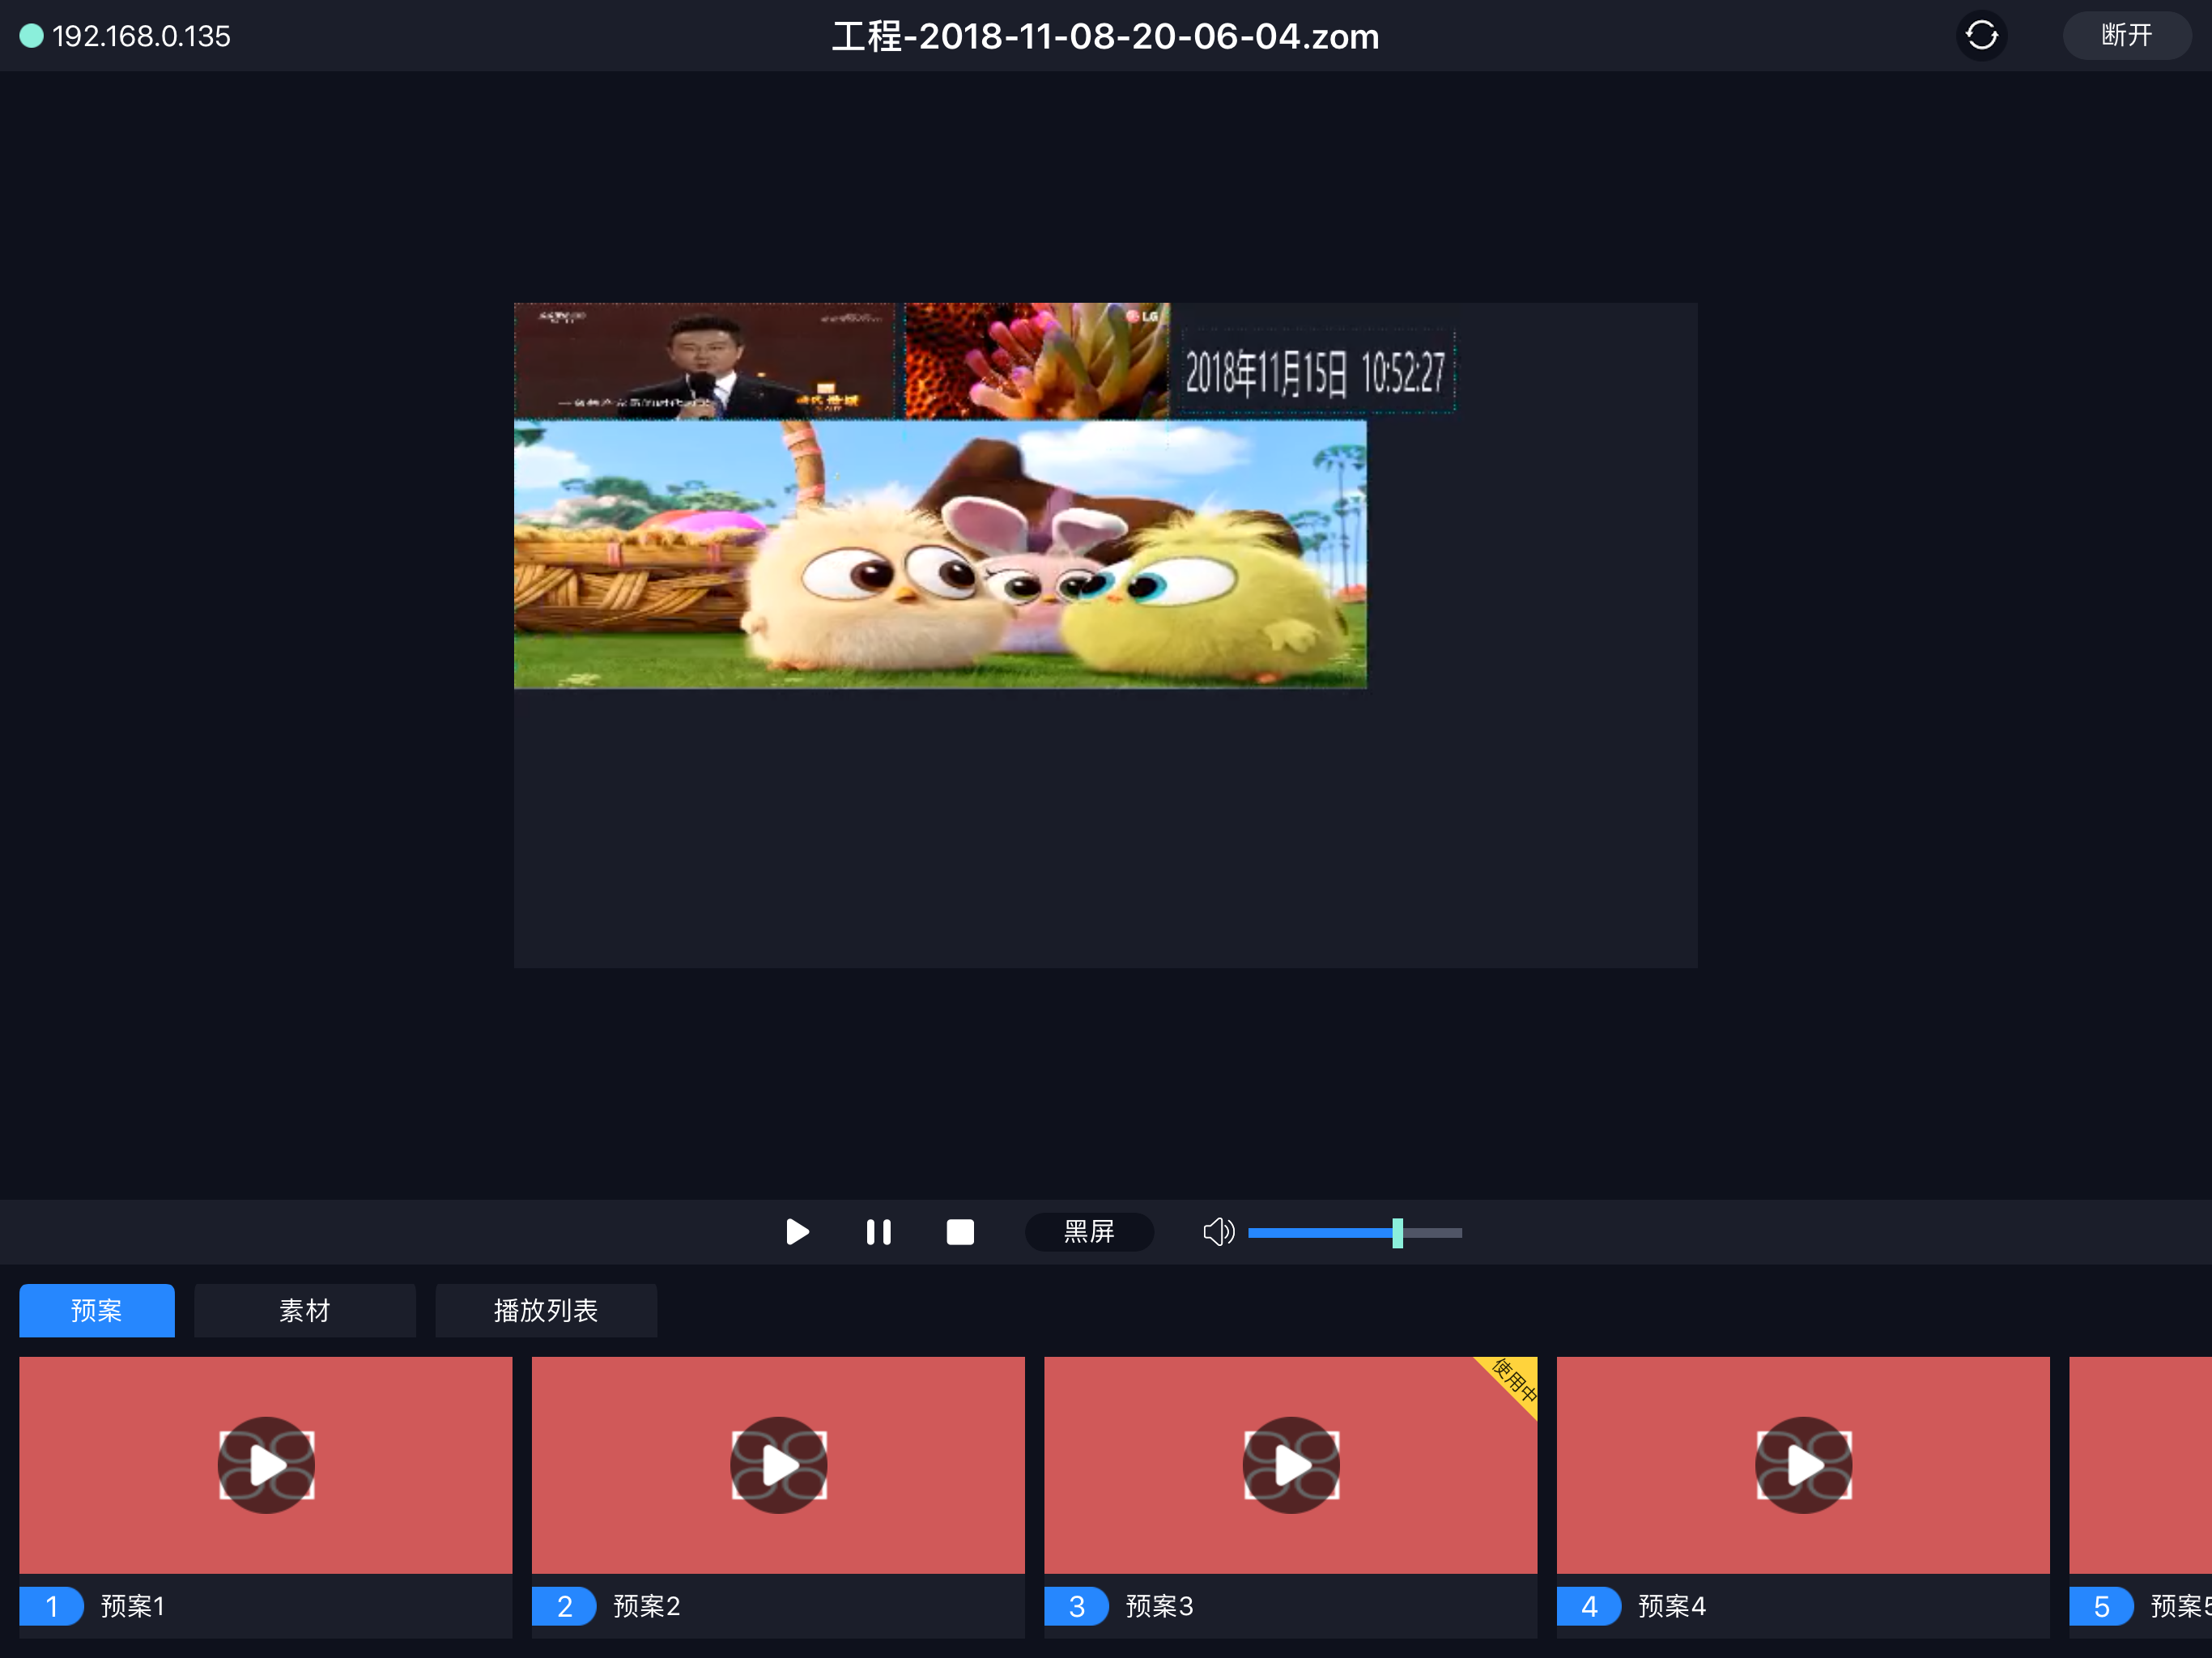This screenshot has width=2212, height=1658.
Task: Open the 预案4 thumbnail
Action: [1803, 1465]
